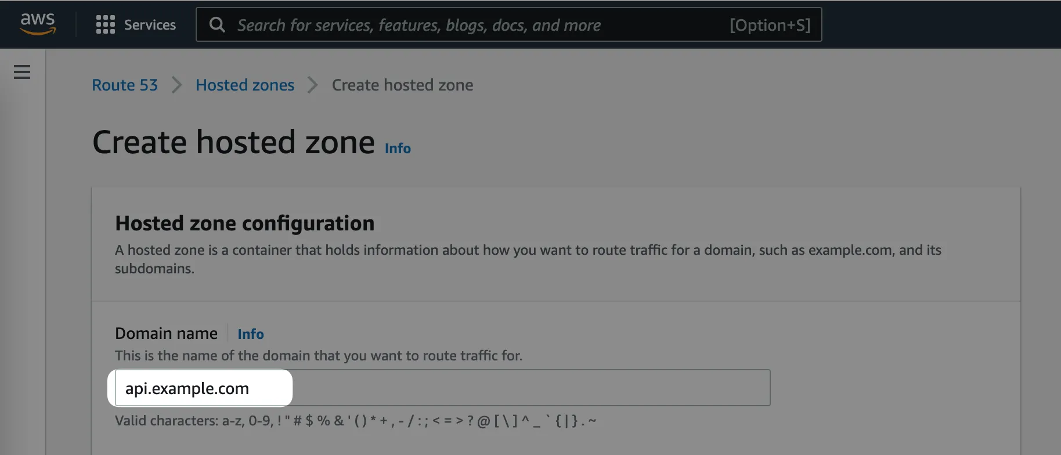Click into the Domain name input field
The width and height of the screenshot is (1061, 455).
tap(441, 388)
